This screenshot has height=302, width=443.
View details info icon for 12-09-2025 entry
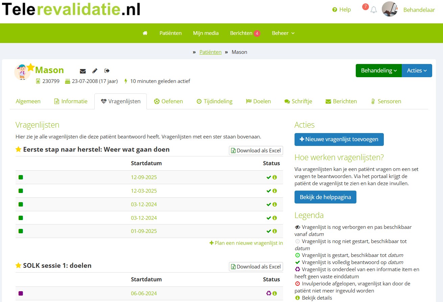tap(275, 177)
